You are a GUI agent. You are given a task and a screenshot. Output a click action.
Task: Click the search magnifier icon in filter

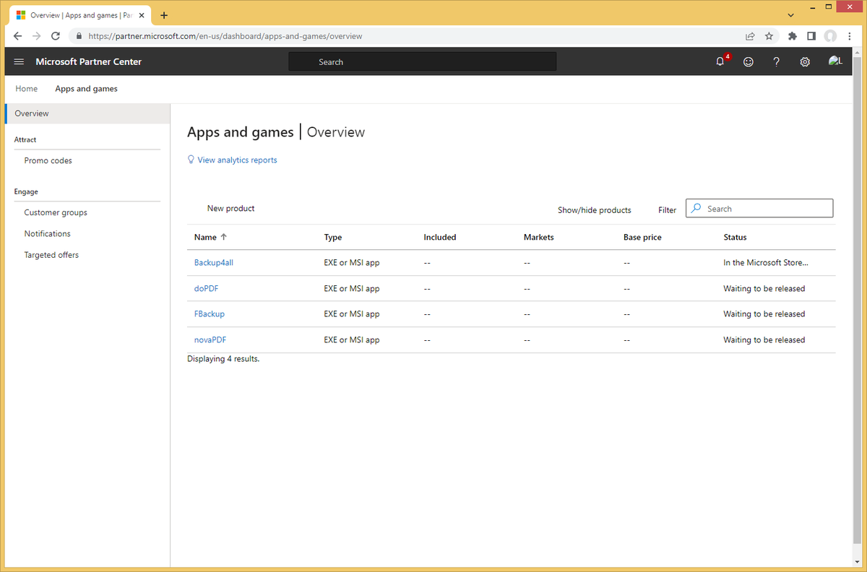point(696,208)
